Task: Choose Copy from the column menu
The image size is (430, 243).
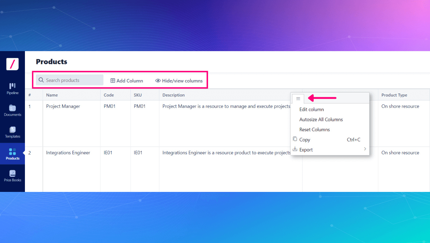Action: click(330, 140)
